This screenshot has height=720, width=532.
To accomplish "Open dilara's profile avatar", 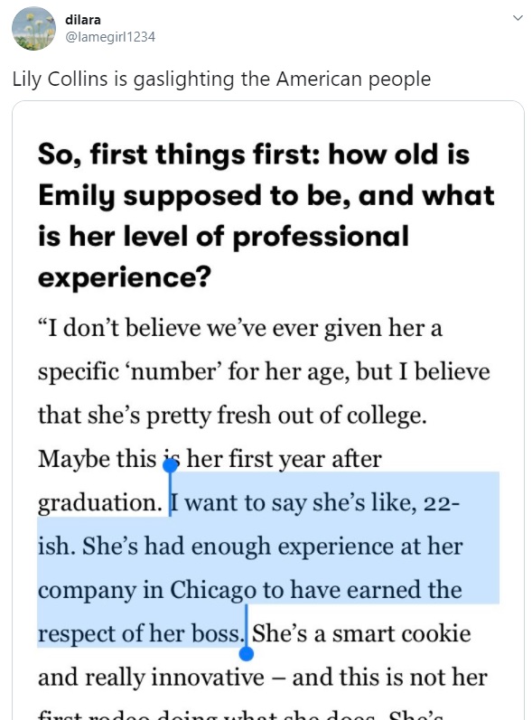I will 33,29.
